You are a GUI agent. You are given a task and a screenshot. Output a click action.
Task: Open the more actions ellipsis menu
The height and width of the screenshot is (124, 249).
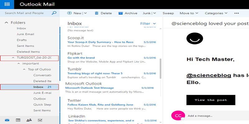(x=237, y=13)
